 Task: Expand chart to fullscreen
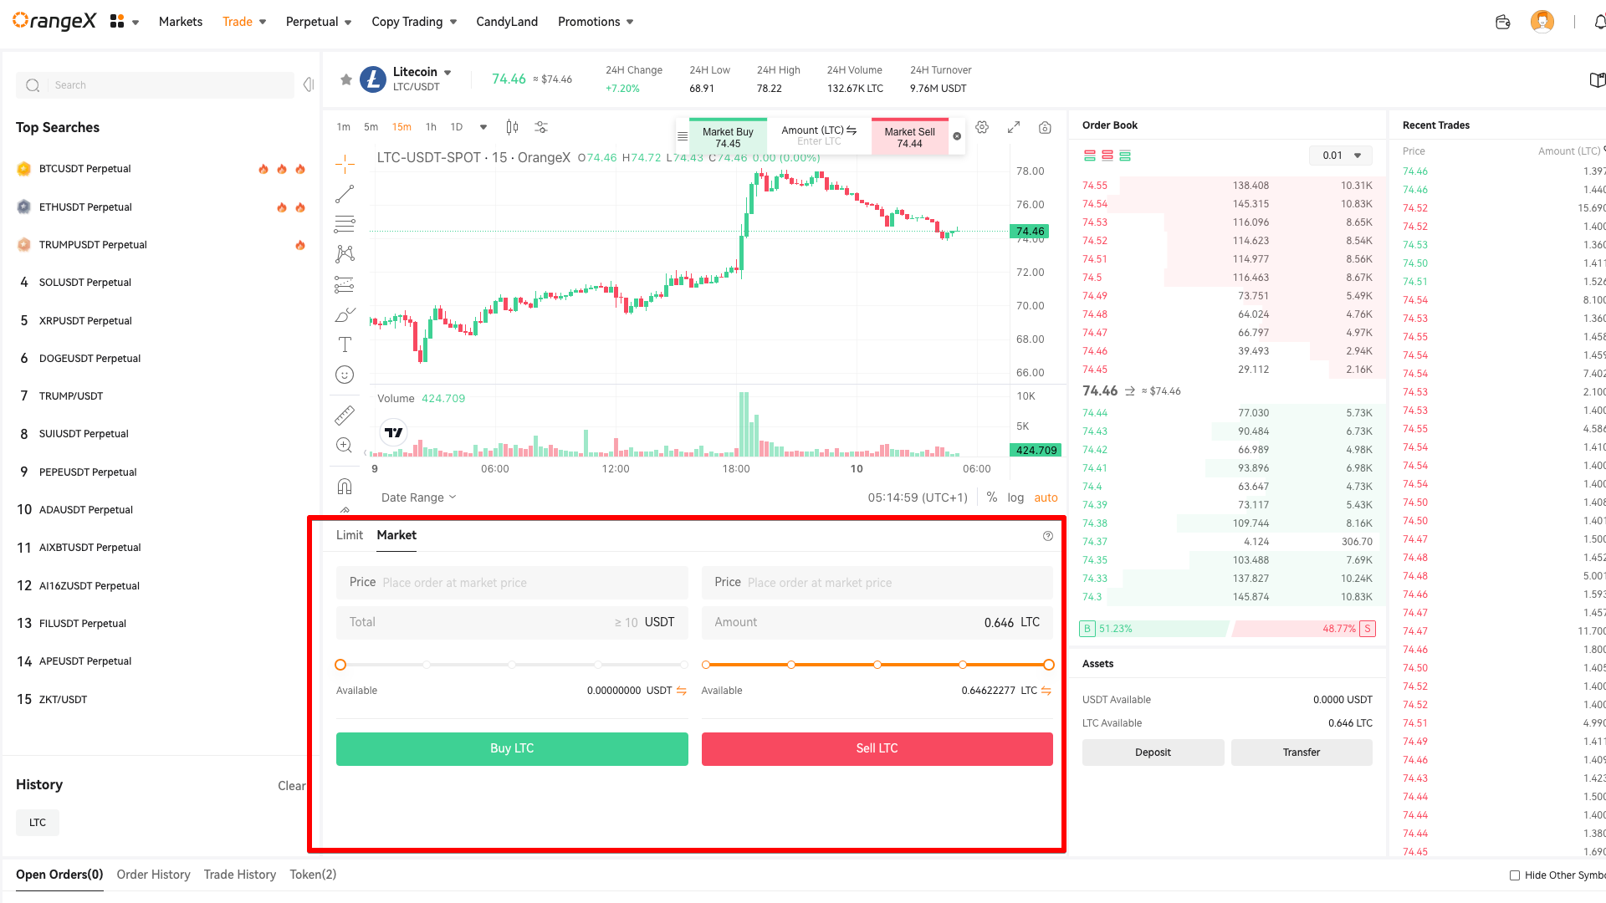(x=1014, y=127)
